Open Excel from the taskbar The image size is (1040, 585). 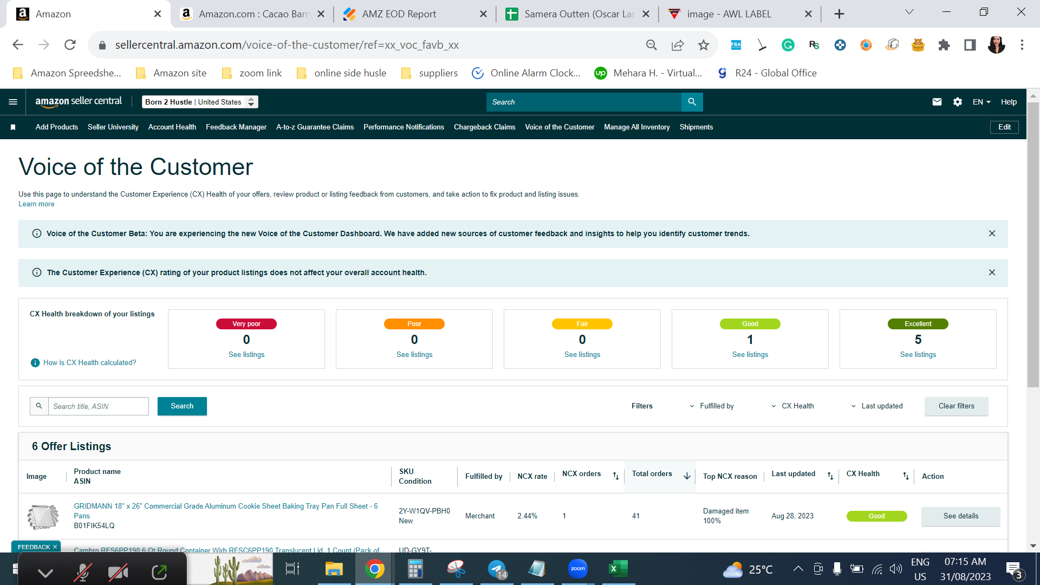[x=618, y=569]
